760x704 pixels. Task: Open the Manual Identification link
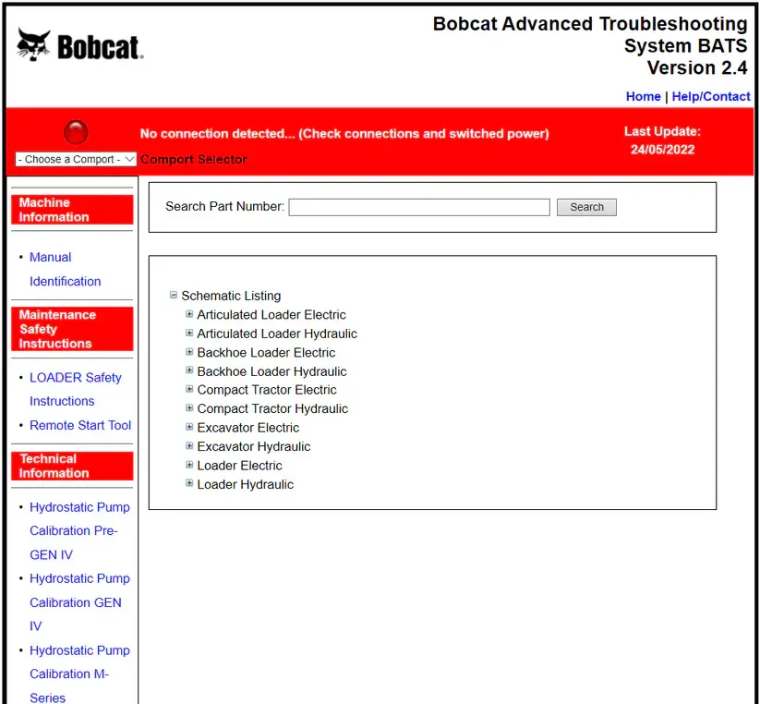click(65, 269)
